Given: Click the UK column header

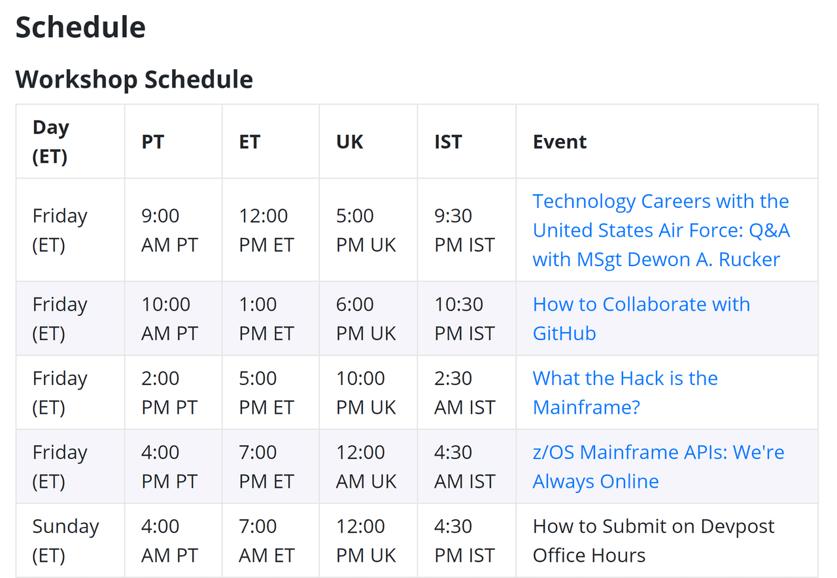Looking at the screenshot, I should 350,141.
